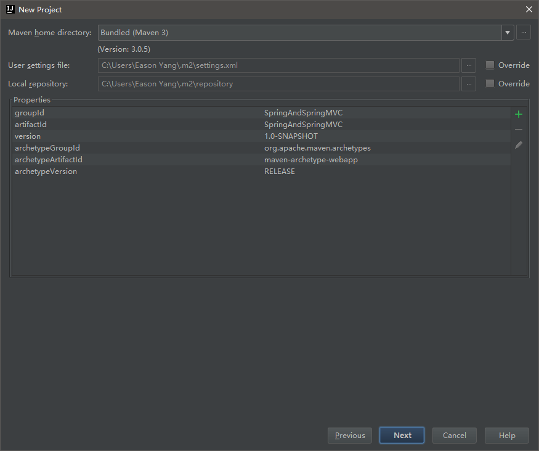Close the New Project window
The image size is (539, 451).
pos(529,9)
